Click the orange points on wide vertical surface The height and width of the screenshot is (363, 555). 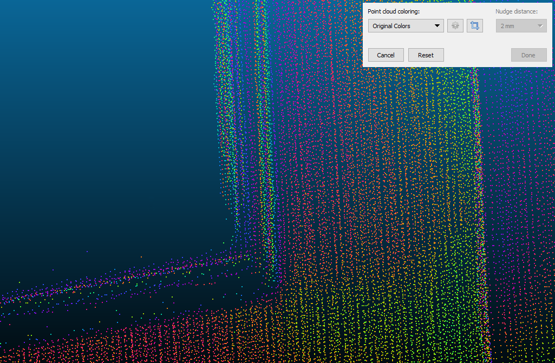(x=352, y=189)
